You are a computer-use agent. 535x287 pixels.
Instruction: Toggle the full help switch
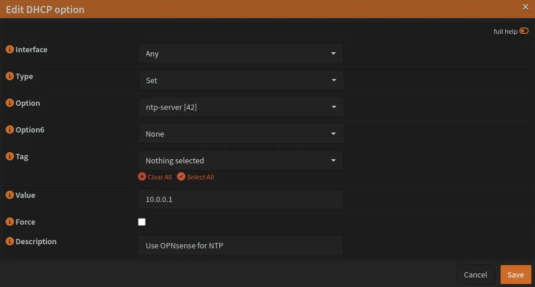click(524, 31)
